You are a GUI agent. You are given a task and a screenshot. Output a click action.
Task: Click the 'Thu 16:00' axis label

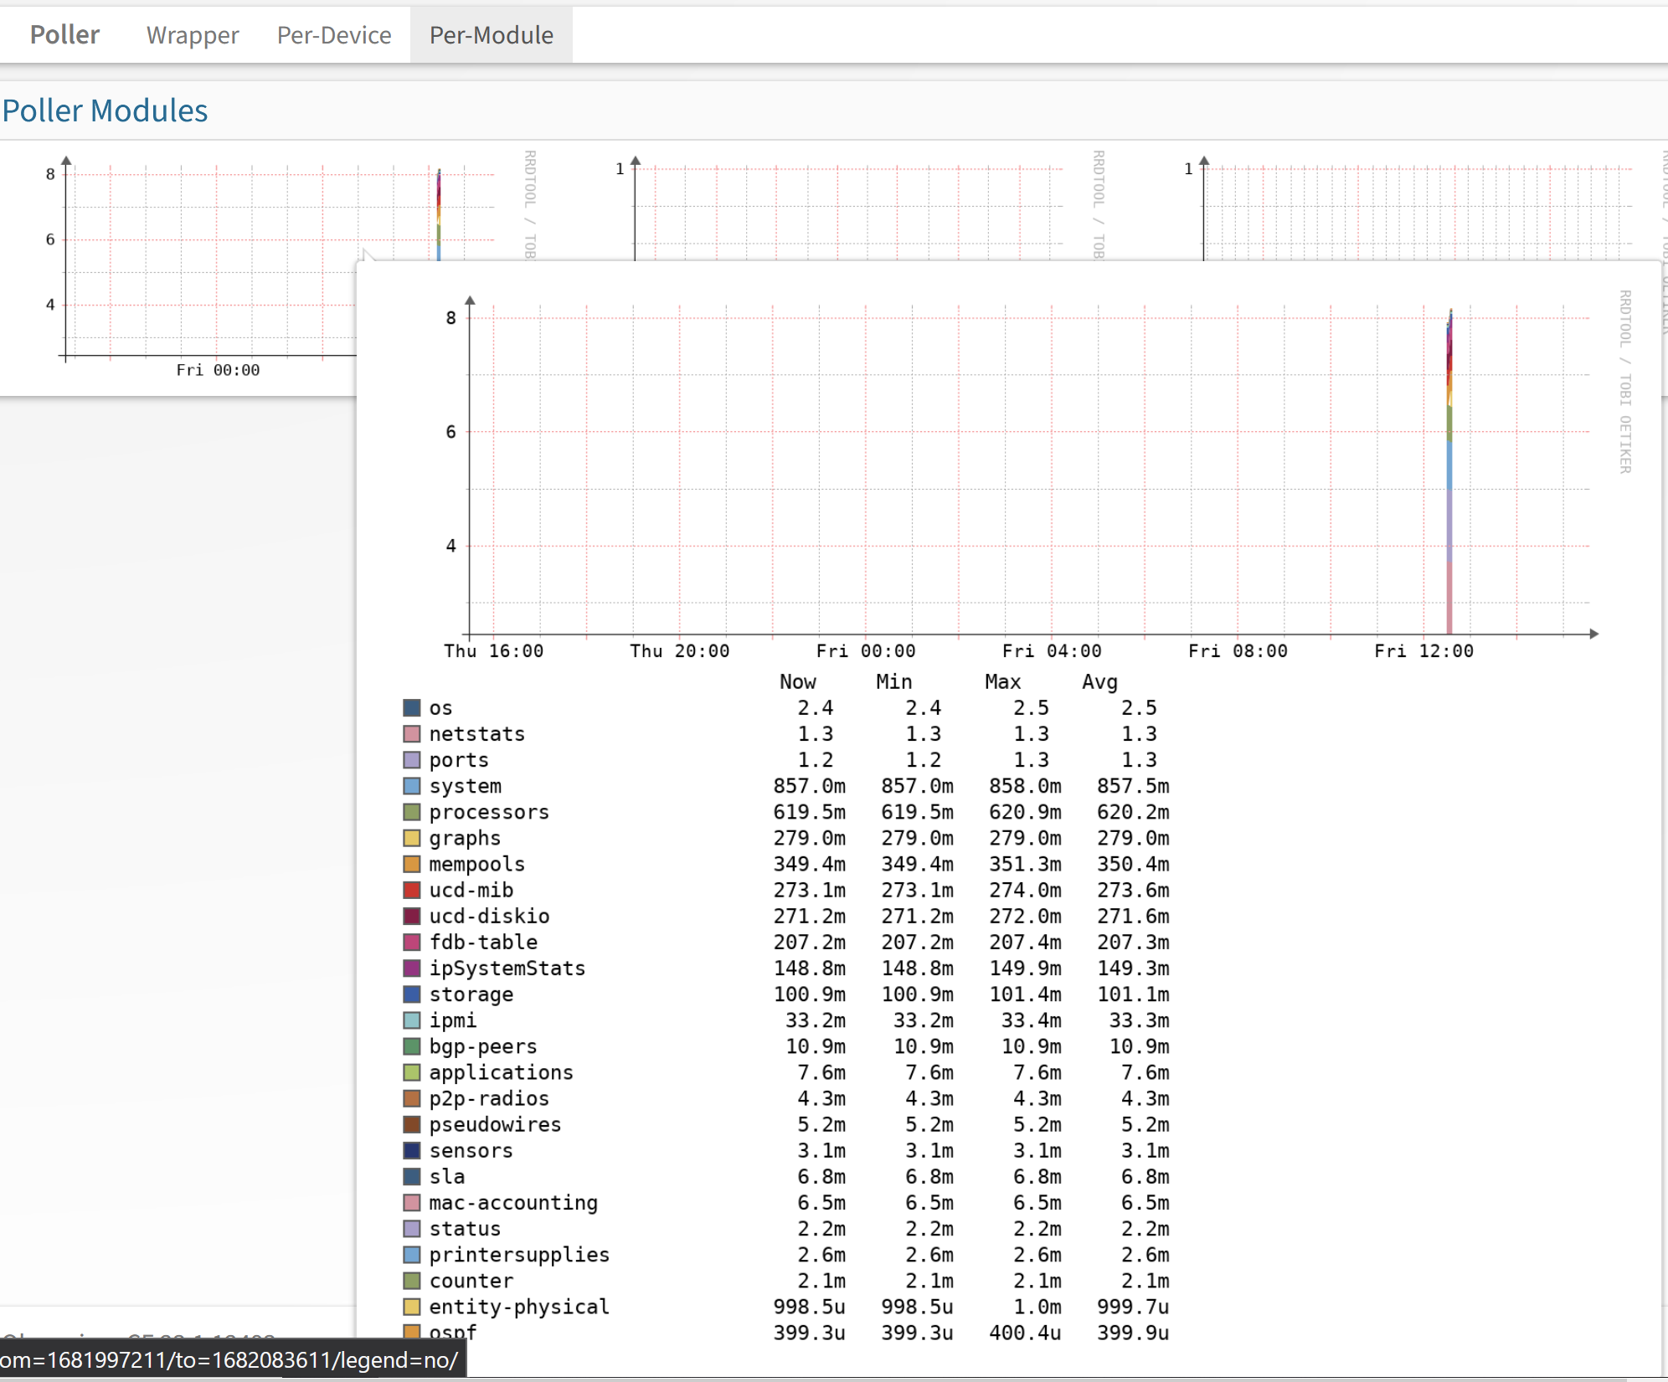493,651
